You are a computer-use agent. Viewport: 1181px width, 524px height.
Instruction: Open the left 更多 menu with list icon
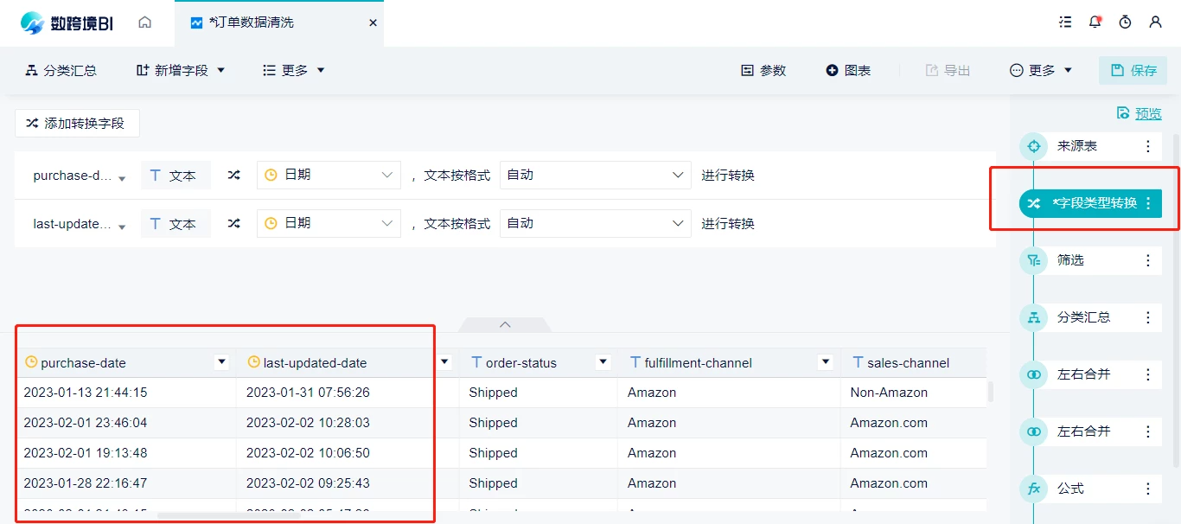click(294, 71)
